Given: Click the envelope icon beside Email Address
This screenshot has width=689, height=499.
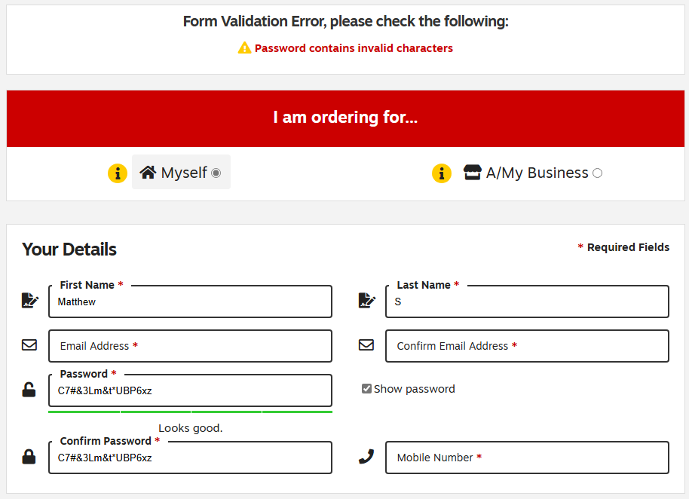Looking at the screenshot, I should (x=29, y=344).
